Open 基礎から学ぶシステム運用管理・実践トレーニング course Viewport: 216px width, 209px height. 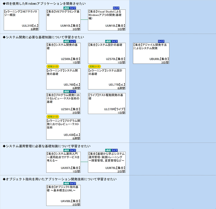coord(106,162)
